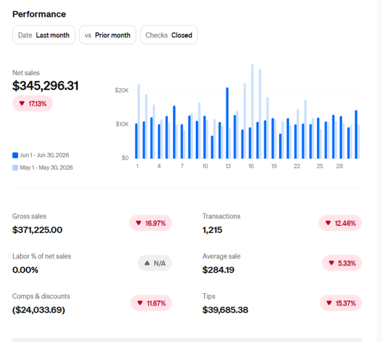Click the Labor N/A indicator badge
The image size is (382, 342).
(x=155, y=263)
